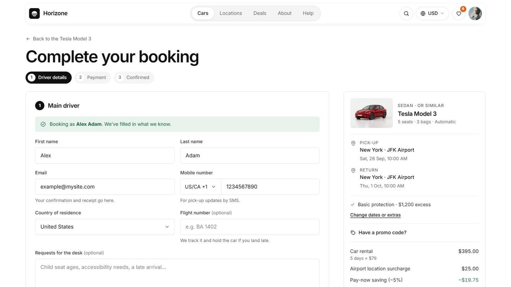Open the About nav item
511x287 pixels.
coord(284,13)
